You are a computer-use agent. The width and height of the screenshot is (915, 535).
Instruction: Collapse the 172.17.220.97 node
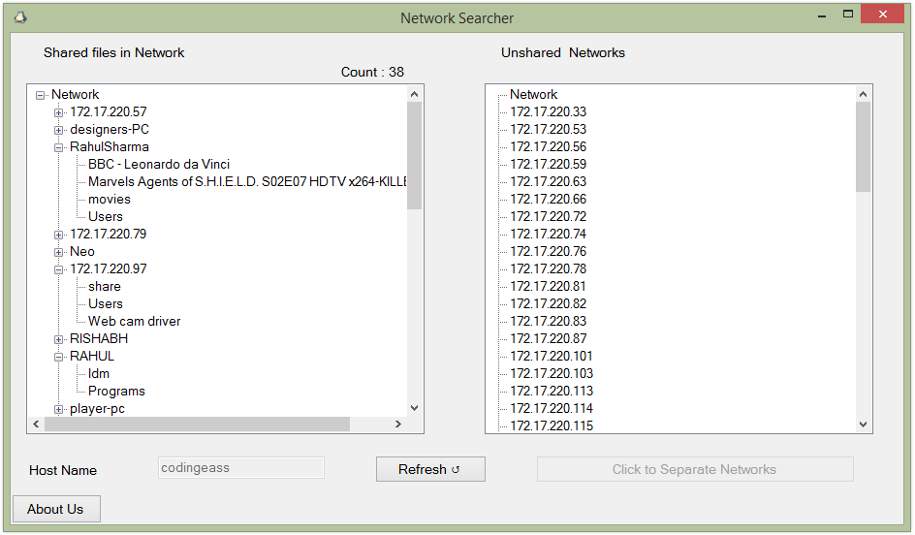pos(58,269)
